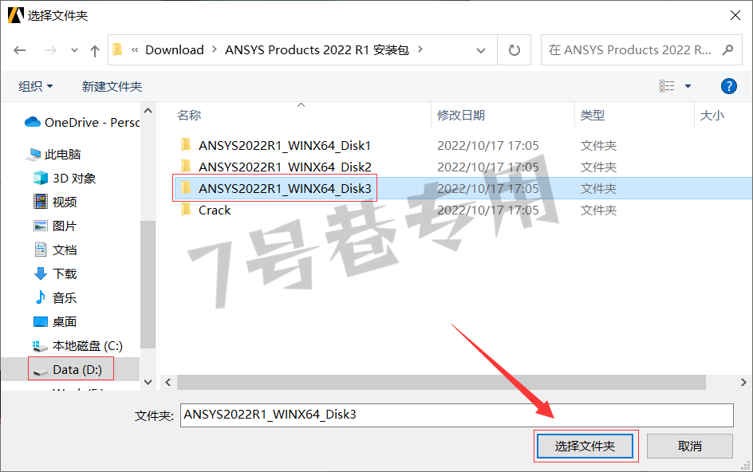The image size is (753, 472).
Task: Sort by 大小 column header
Action: 712,116
